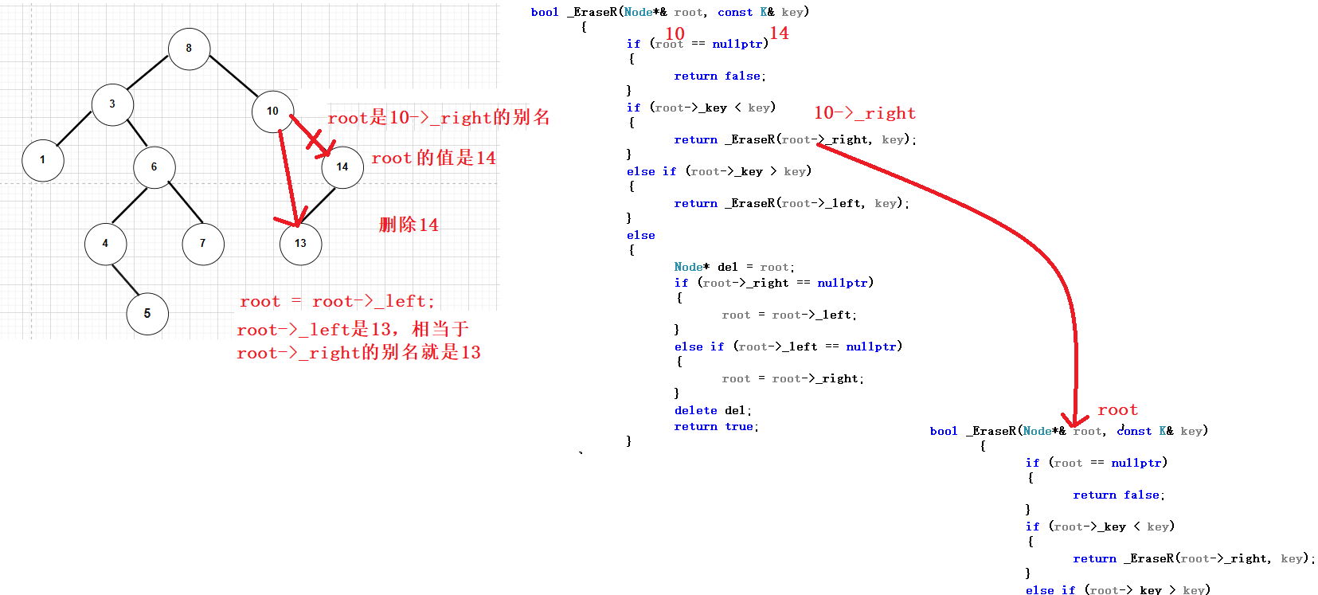
Task: Click the red note 'root是10->_right的别名'
Action: pos(439,118)
